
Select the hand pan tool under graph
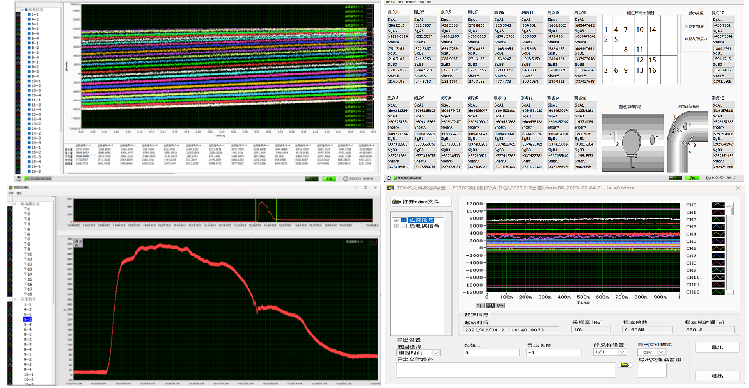500,306
